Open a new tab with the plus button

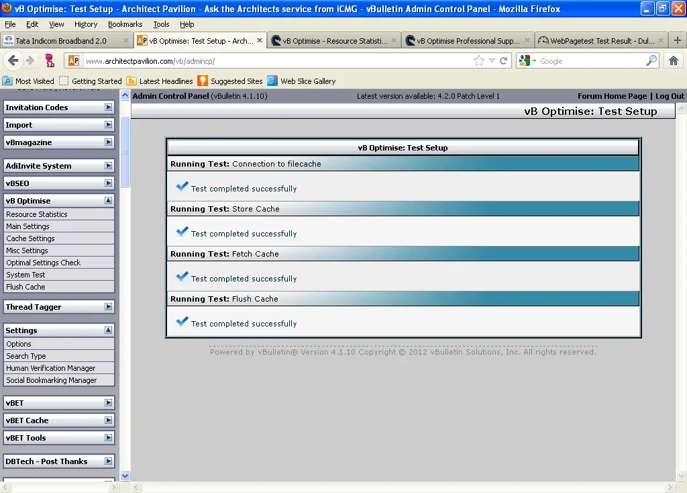point(677,40)
